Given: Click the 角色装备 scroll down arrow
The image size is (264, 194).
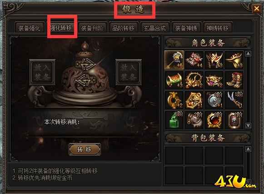Looking at the screenshot, I should pos(249,125).
